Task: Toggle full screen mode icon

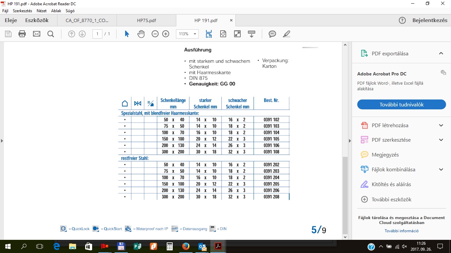Action: (237, 34)
